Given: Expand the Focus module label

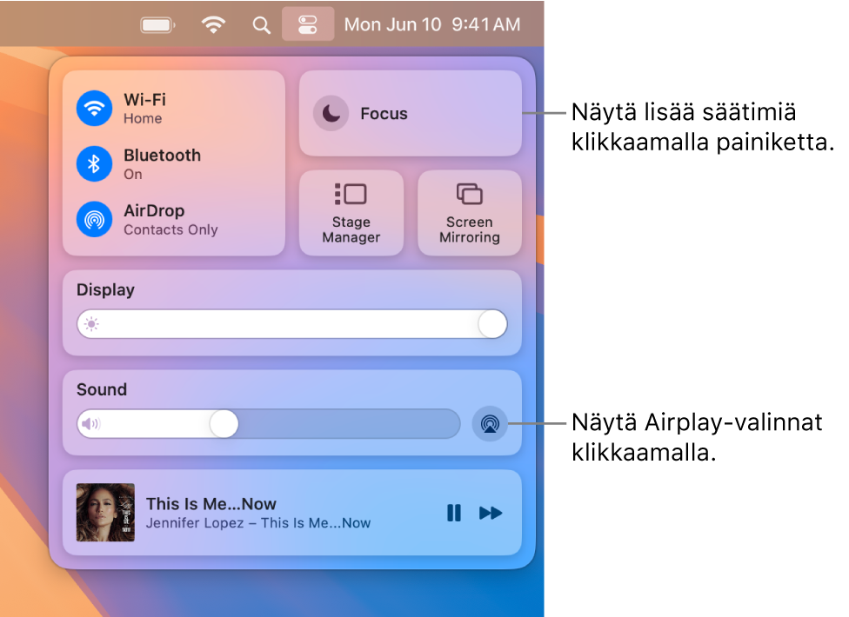Looking at the screenshot, I should [x=384, y=114].
